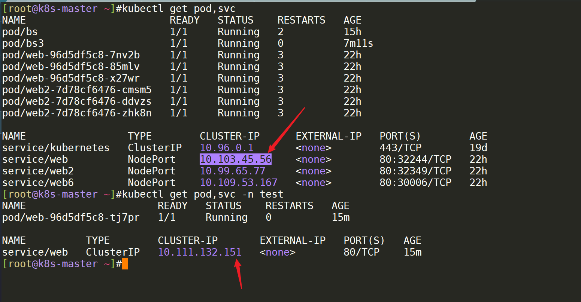Click the service/kubernetes name
This screenshot has height=302, width=581.
pyautogui.click(x=56, y=148)
